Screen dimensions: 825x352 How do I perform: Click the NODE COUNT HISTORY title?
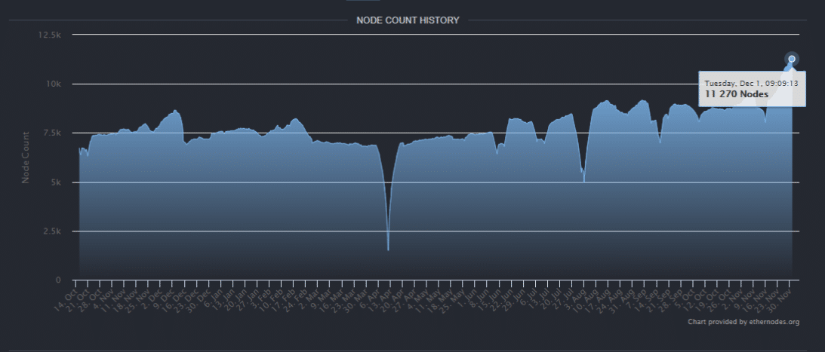pyautogui.click(x=408, y=20)
